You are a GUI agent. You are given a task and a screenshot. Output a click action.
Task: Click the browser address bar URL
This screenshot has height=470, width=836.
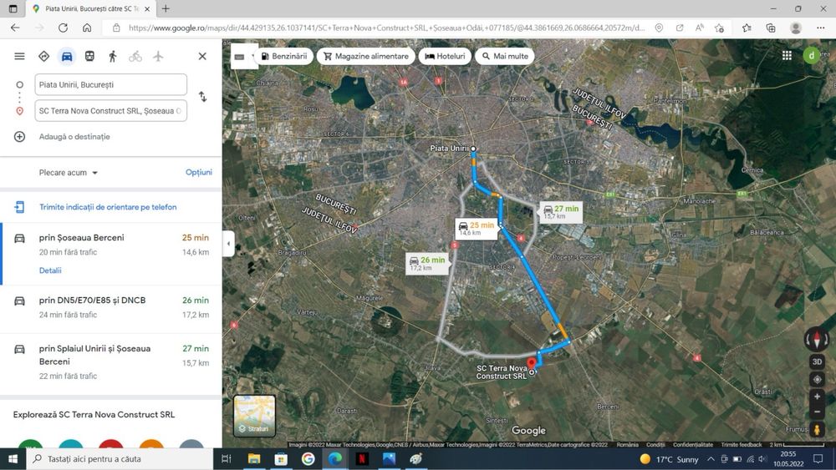386,28
